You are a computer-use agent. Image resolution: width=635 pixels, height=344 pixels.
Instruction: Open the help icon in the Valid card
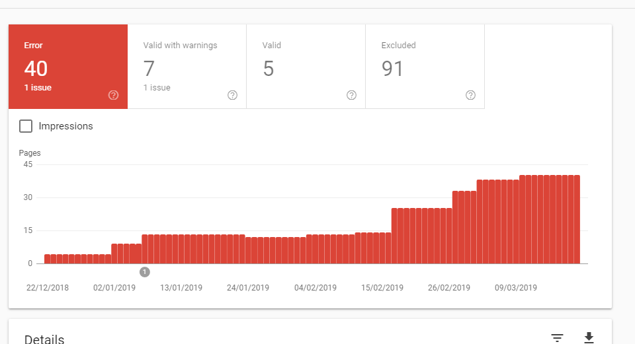(351, 95)
